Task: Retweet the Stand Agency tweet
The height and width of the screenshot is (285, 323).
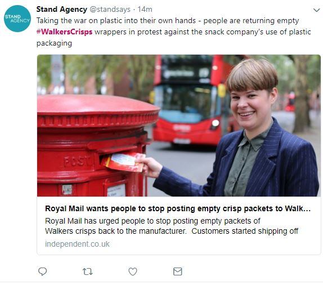Action: click(x=88, y=271)
